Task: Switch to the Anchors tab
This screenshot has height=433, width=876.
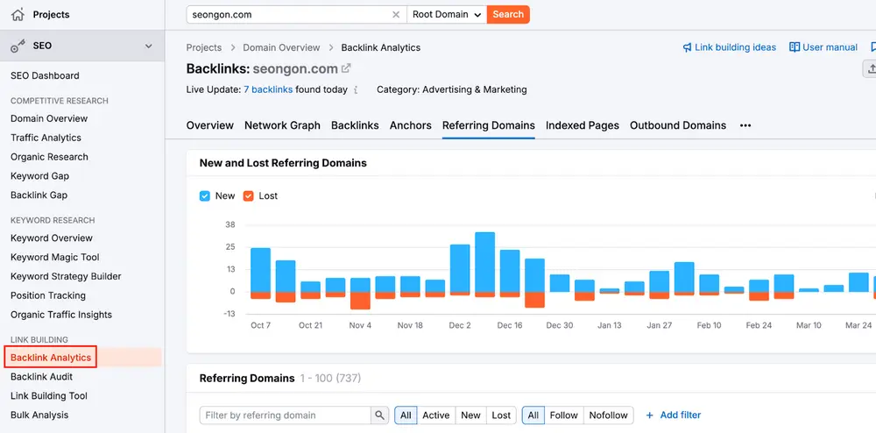Action: tap(411, 125)
